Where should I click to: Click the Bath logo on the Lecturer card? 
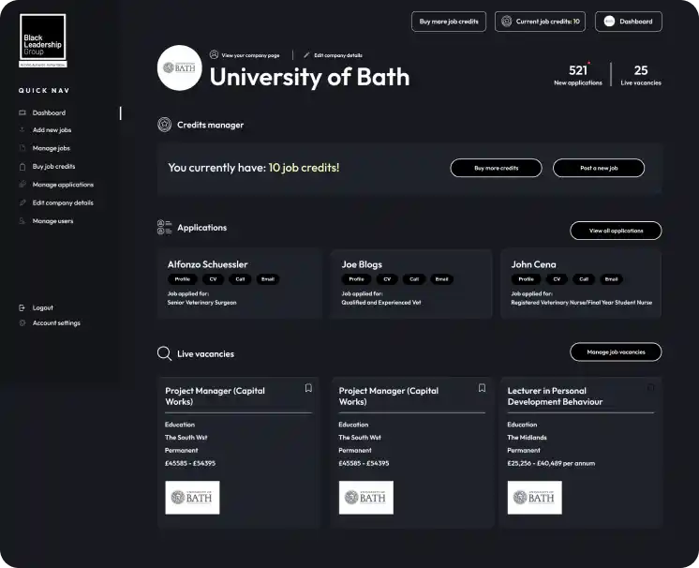click(535, 498)
